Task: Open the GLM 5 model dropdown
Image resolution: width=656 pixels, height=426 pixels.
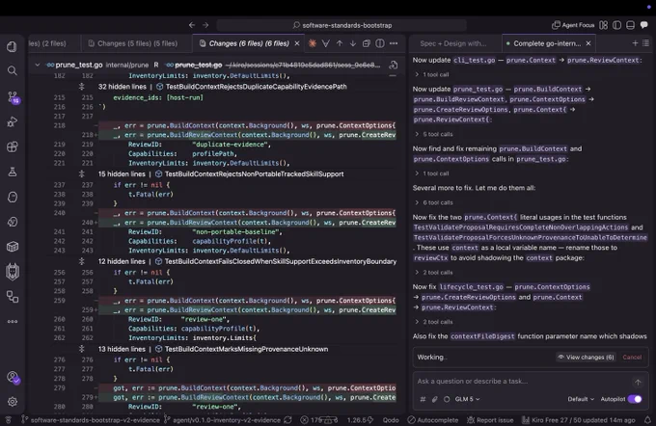Action: (467, 399)
